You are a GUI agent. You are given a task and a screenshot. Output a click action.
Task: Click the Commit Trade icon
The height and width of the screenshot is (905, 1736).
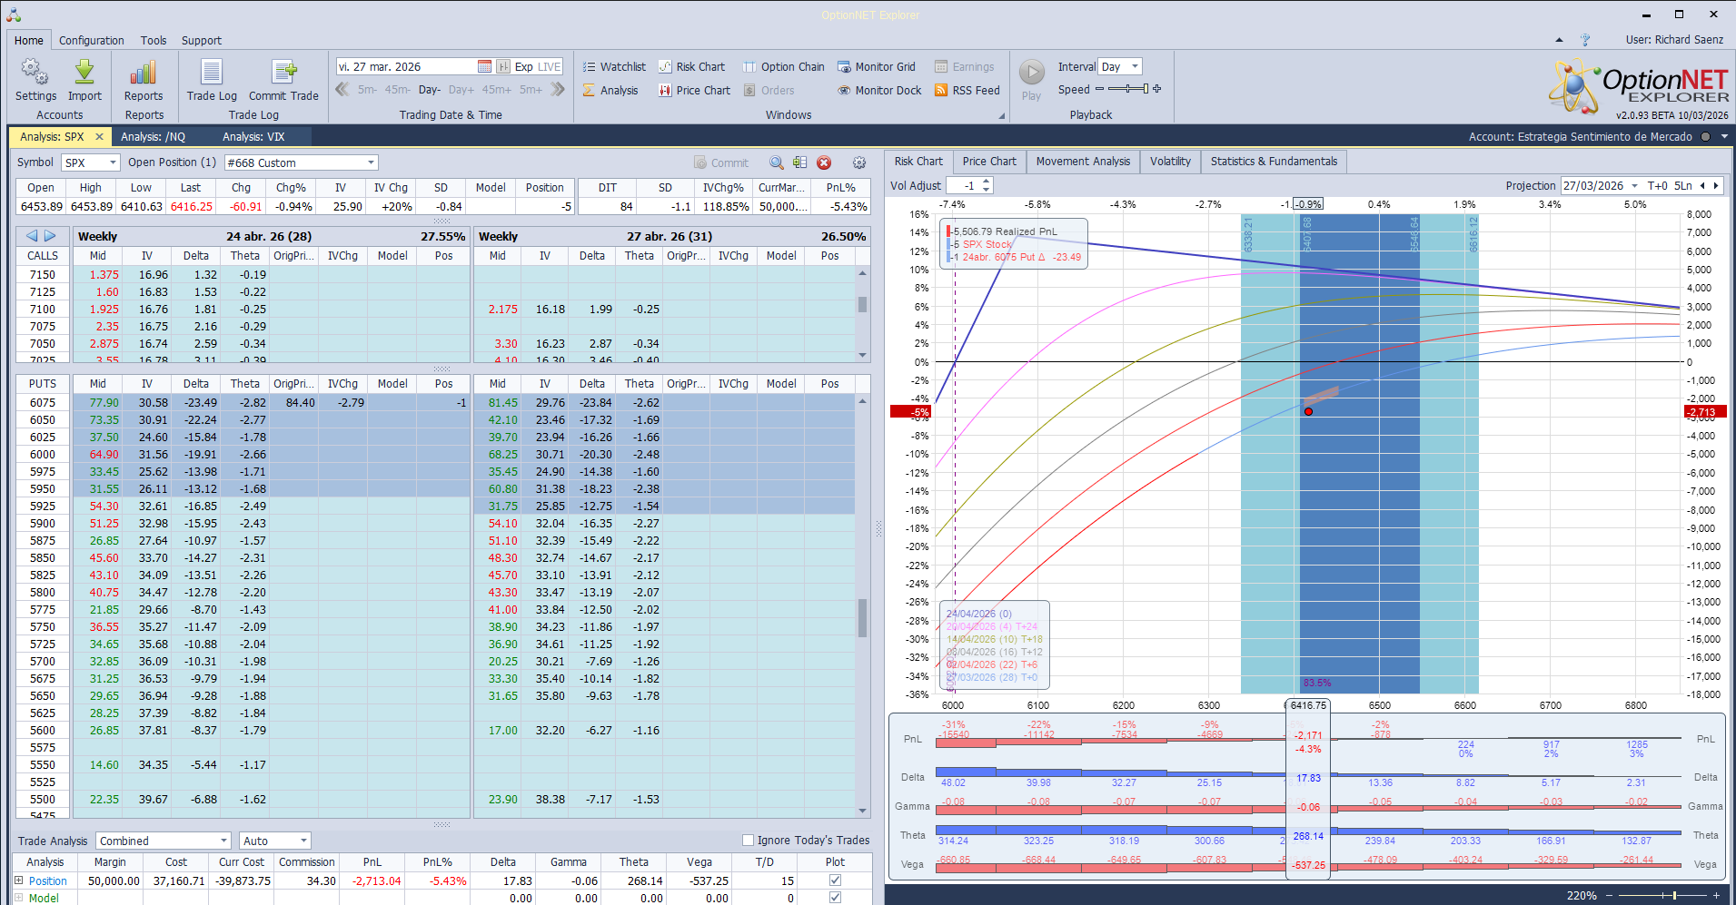pos(283,73)
